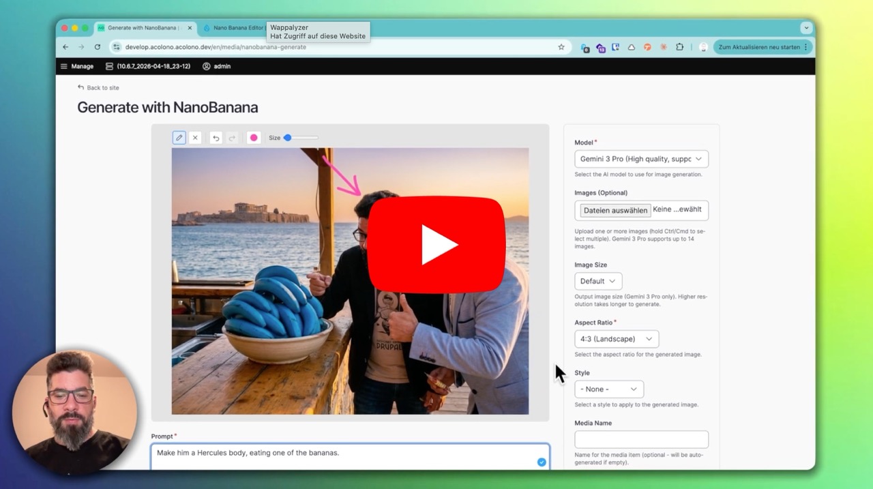Screen dimensions: 873x489
Task: Click the X clear-drawing tool
Action: [x=195, y=138]
